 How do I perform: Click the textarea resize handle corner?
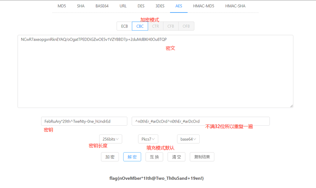click(291, 106)
